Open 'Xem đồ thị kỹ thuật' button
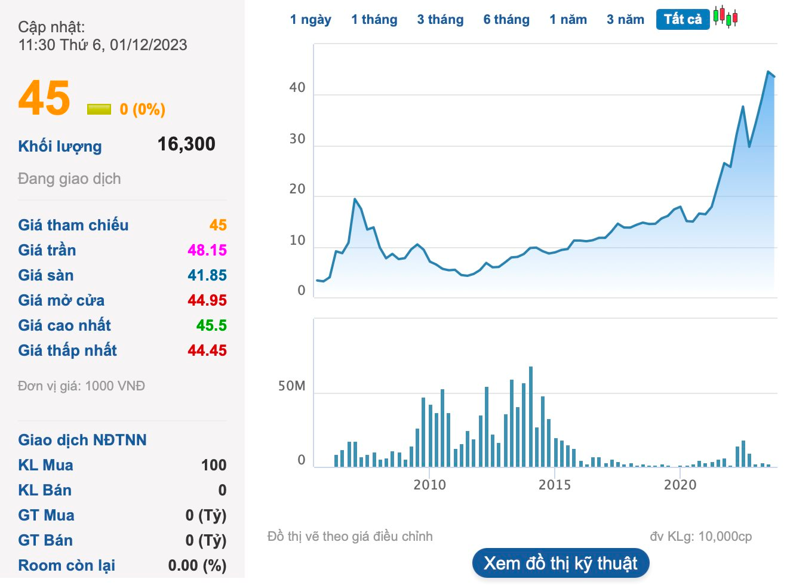 pos(561,563)
